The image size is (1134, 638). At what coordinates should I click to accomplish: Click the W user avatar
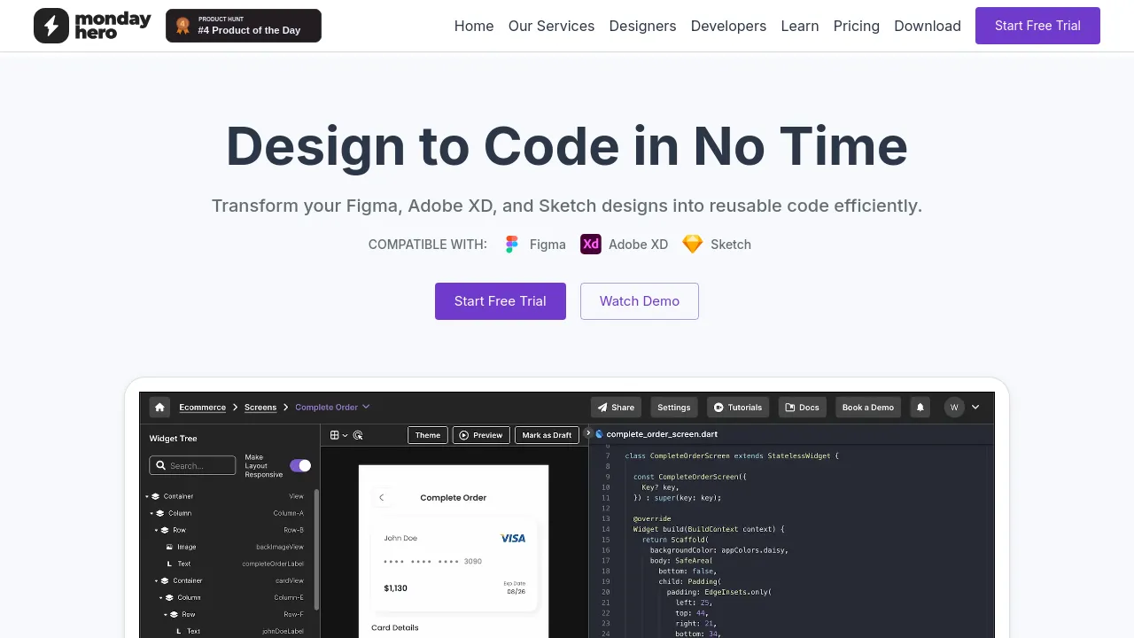coord(954,408)
